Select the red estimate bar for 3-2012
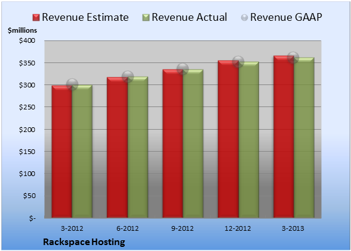The height and width of the screenshot is (251, 351). click(x=62, y=152)
